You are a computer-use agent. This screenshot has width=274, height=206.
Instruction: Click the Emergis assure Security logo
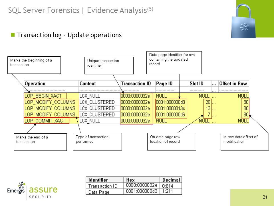point(32,191)
